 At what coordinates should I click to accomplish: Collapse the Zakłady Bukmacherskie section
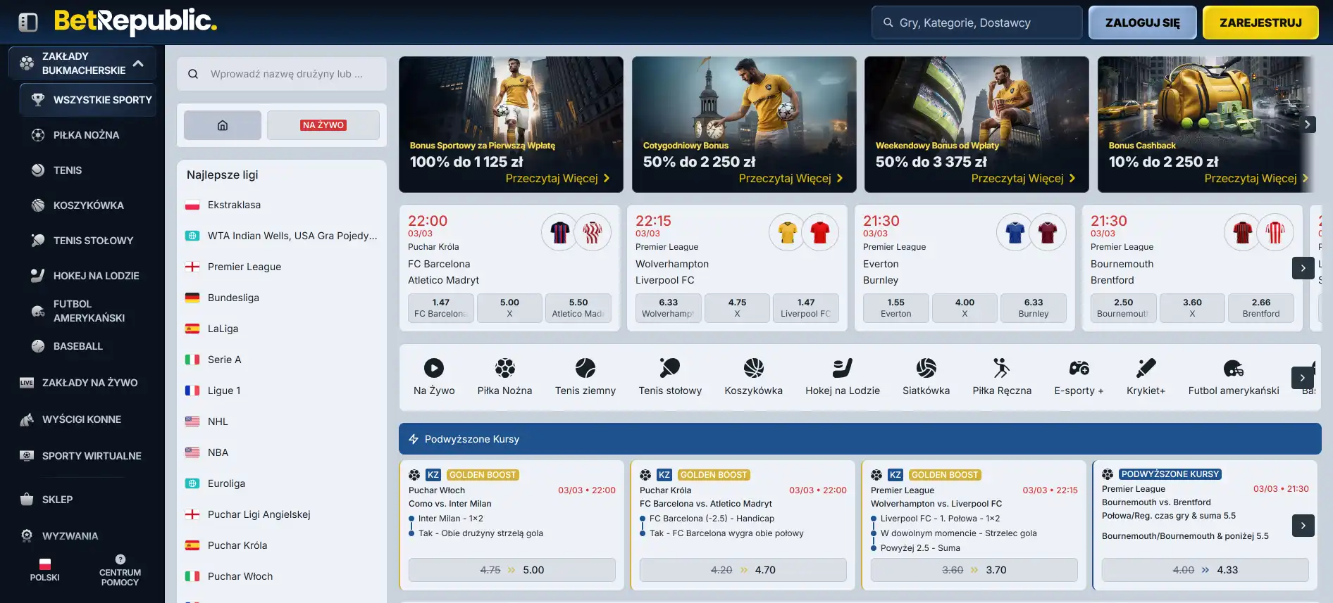[x=138, y=63]
